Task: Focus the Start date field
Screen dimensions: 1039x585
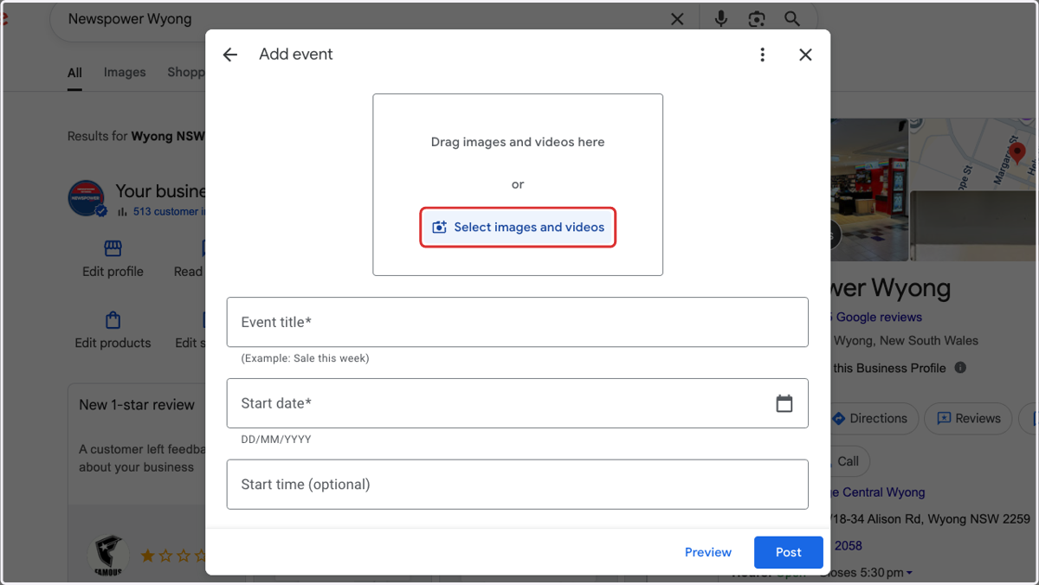Action: coord(518,403)
